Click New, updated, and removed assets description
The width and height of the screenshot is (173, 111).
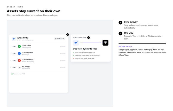pyautogui.click(x=141, y=27)
